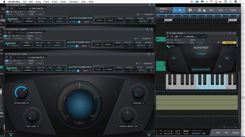Open Input Type dropdown in Auto-Tune Pro 3
Image resolution: width=245 pixels, height=137 pixels.
point(41,70)
